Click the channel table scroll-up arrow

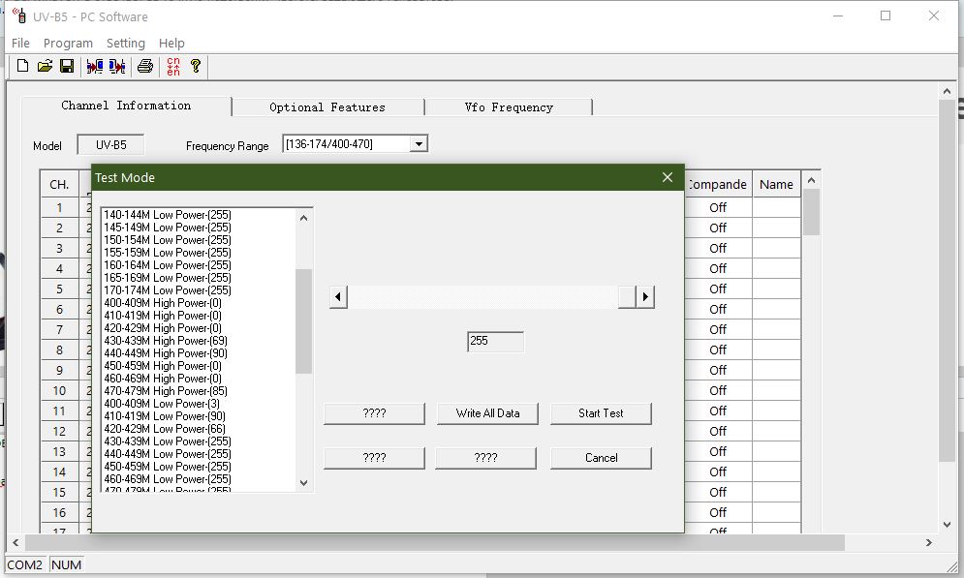(x=812, y=180)
